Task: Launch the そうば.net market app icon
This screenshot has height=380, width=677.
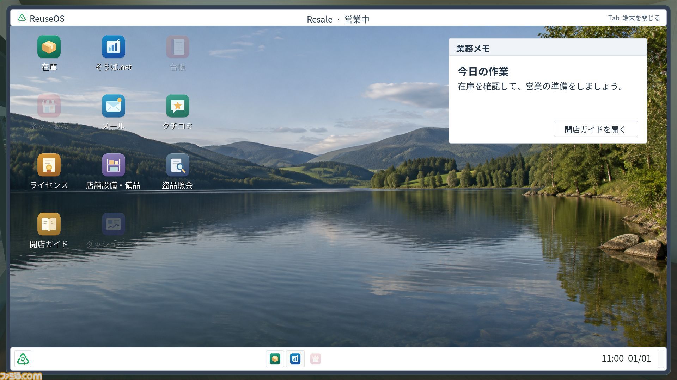Action: (x=113, y=47)
